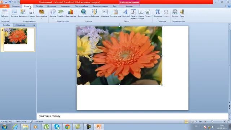Open clip art with the Картинка icon
Viewport: 231px width, 130px height.
23,13
